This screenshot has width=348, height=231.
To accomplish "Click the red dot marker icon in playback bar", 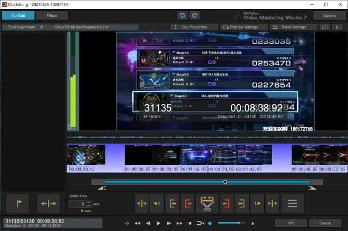I will click(x=127, y=223).
